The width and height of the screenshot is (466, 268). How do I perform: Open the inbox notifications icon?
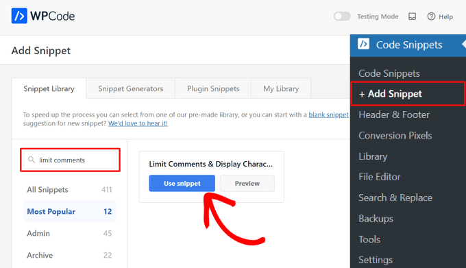click(x=413, y=16)
